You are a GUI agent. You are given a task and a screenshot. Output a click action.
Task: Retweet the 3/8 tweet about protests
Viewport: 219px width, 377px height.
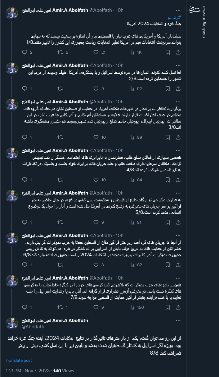(60, 137)
